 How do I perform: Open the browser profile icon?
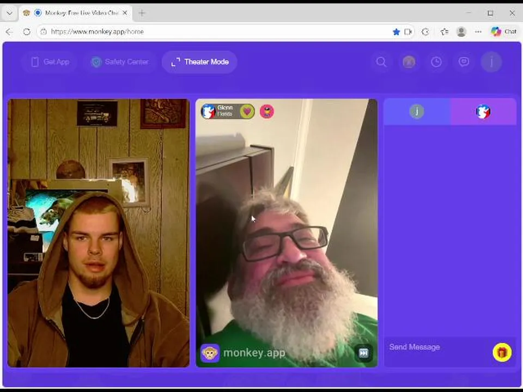click(461, 32)
